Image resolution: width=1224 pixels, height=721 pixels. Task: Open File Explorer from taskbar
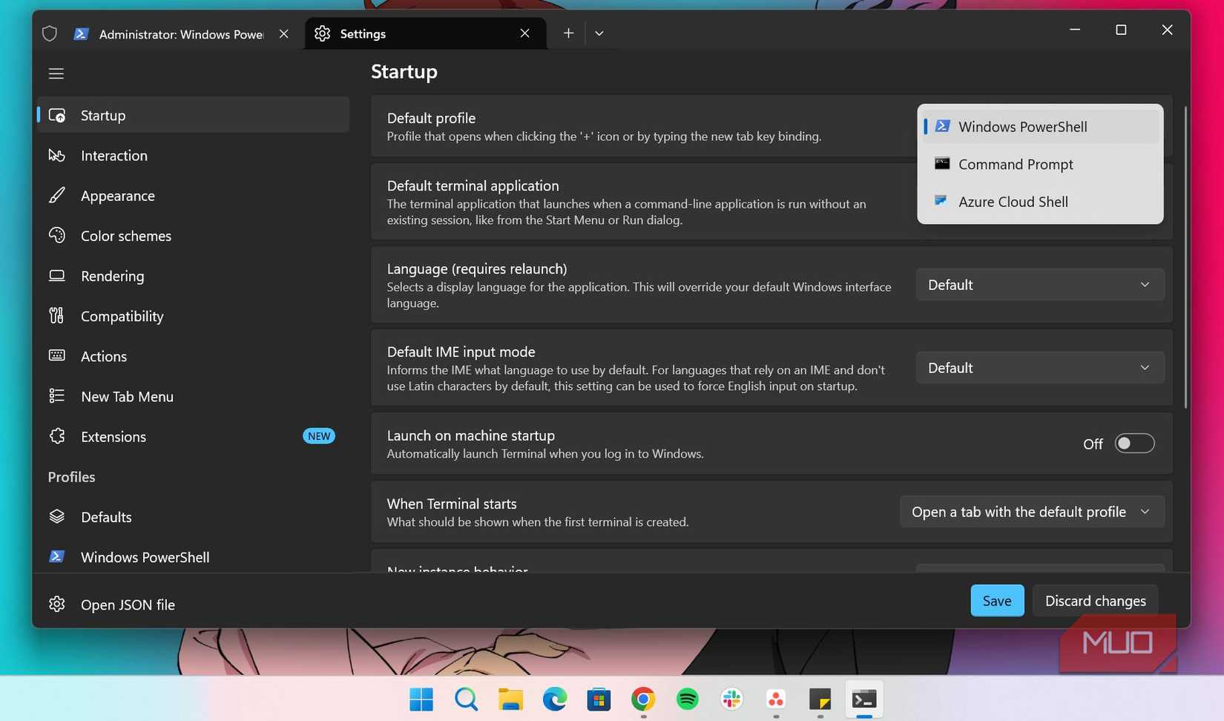point(510,699)
